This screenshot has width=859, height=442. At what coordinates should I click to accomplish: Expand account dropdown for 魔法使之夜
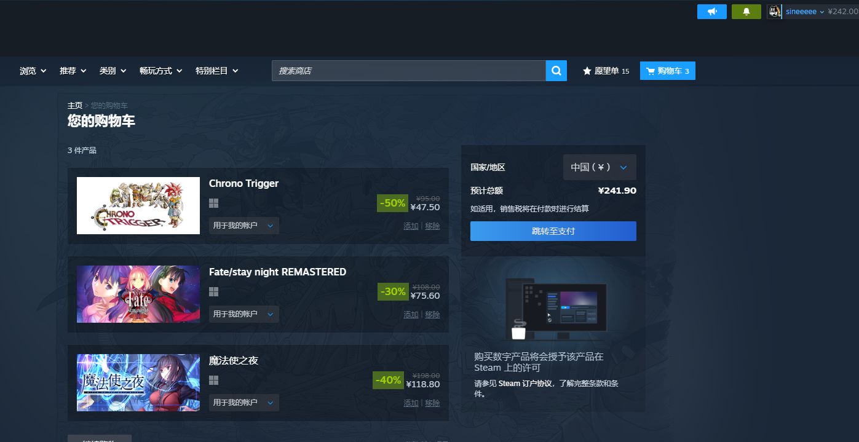click(x=243, y=403)
